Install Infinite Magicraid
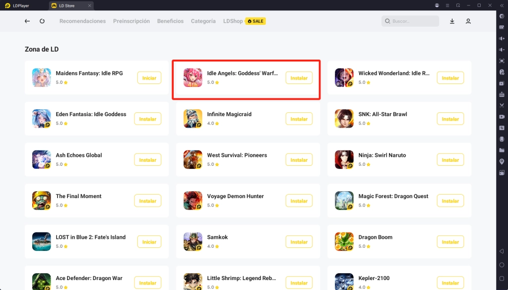The height and width of the screenshot is (290, 508). coord(299,119)
